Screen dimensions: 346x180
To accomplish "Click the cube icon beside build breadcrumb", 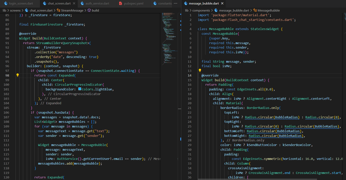I will coord(89,10).
